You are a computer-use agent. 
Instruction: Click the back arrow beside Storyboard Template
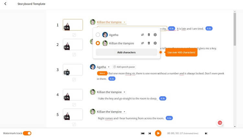point(5,4)
